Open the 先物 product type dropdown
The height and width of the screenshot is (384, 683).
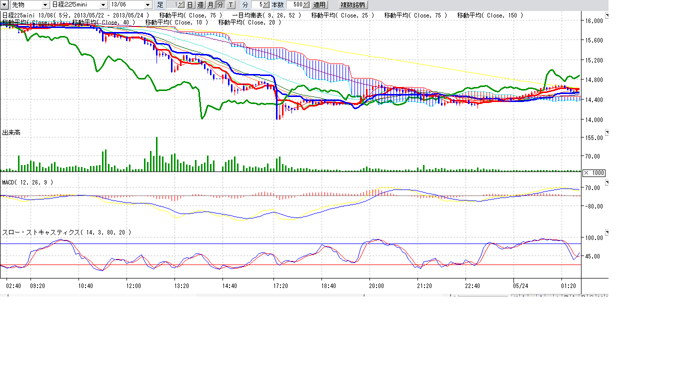pos(45,4)
